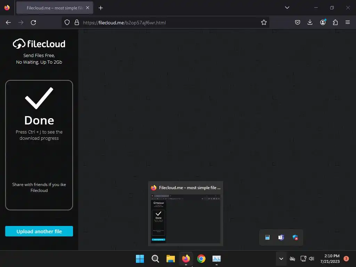356x267 pixels.
Task: Open the tracking protection shield icon
Action: pos(67,23)
